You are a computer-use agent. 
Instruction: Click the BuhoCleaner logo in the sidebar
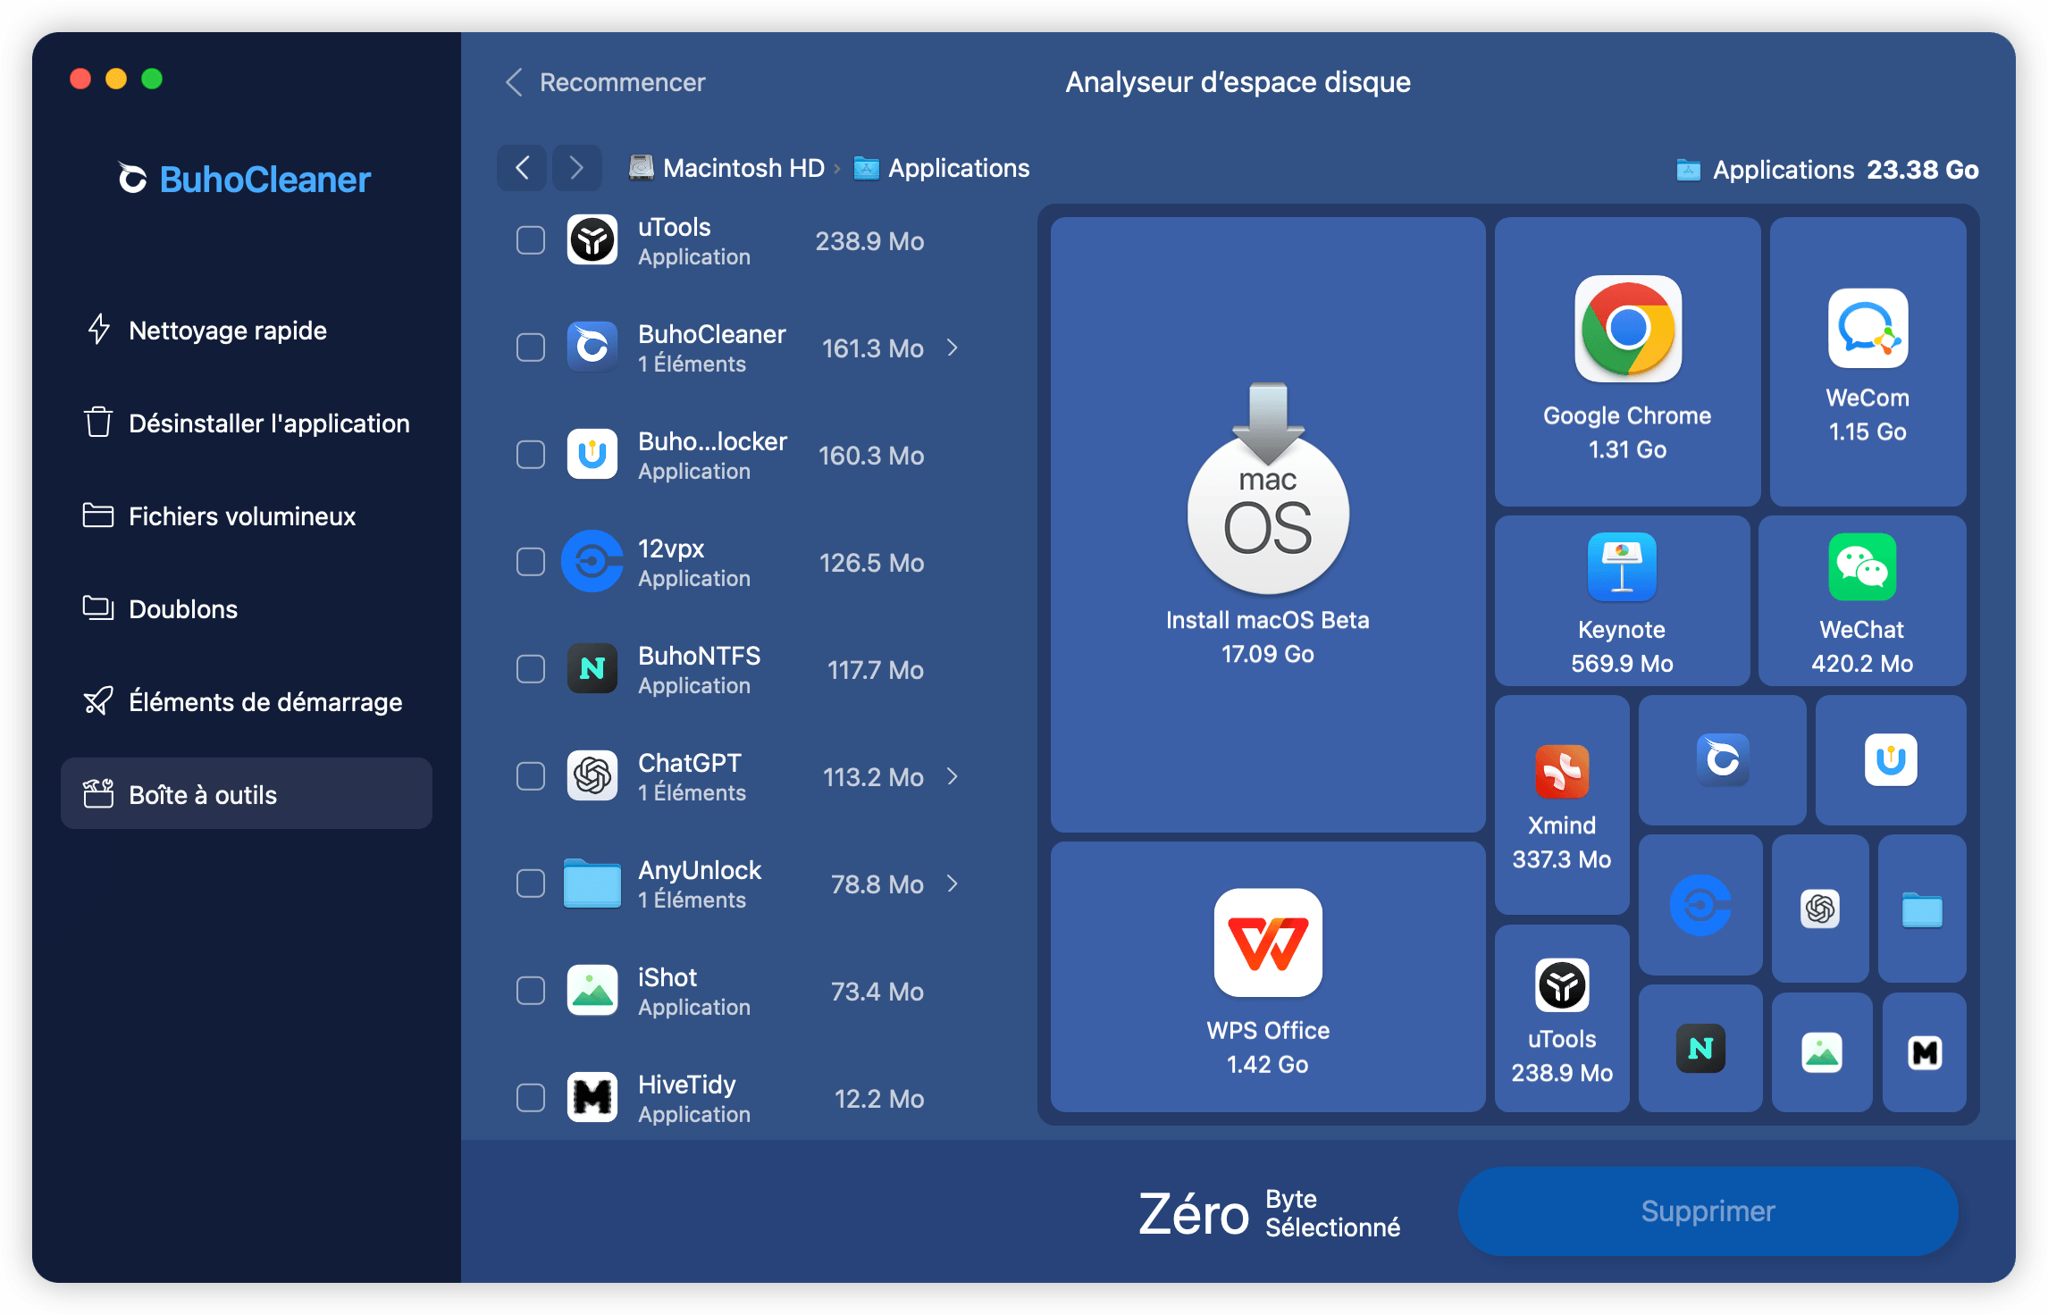click(x=244, y=179)
